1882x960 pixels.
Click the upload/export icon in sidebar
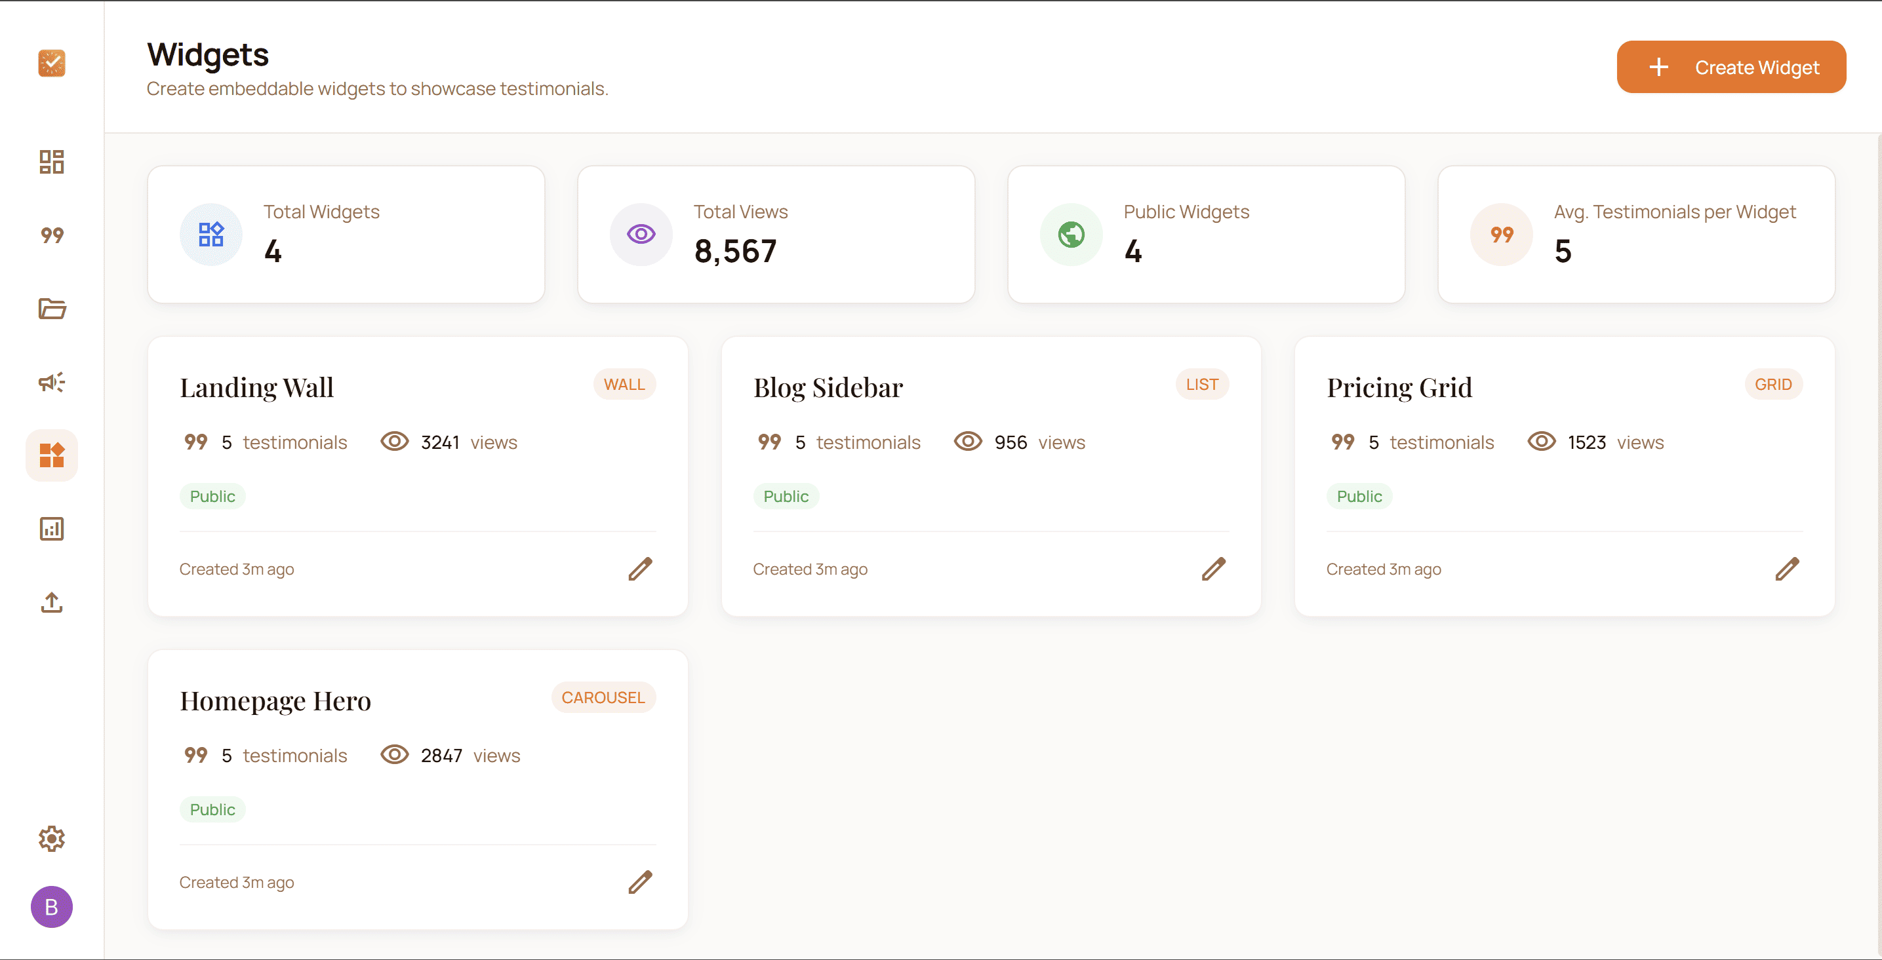51,602
